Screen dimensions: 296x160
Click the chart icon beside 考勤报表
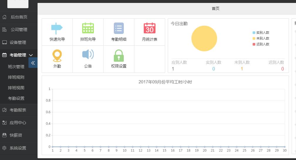coord(4,110)
